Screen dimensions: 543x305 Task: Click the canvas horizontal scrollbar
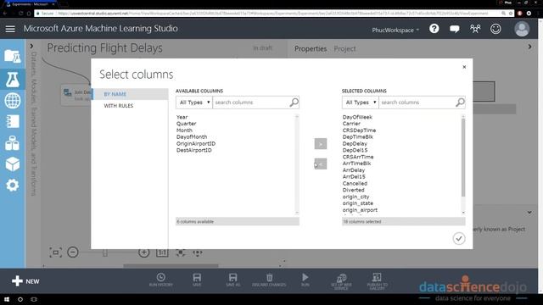click(x=171, y=266)
